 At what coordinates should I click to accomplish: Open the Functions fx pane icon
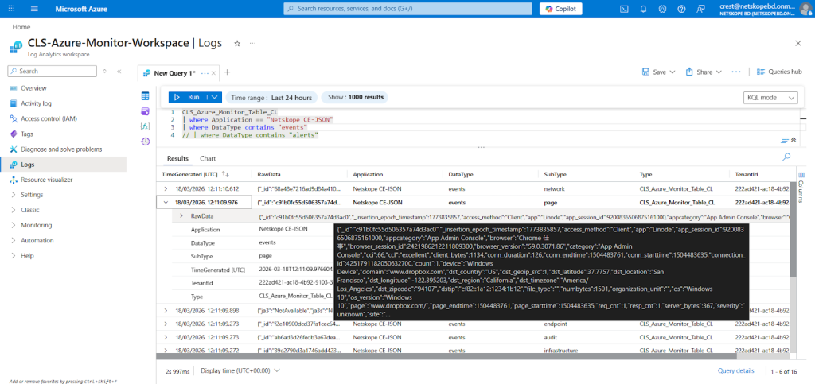pyautogui.click(x=146, y=126)
